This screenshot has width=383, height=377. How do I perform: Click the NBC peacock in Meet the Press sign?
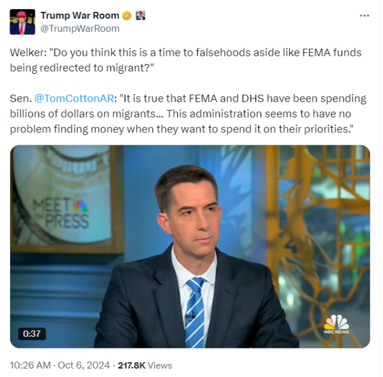[x=80, y=206]
